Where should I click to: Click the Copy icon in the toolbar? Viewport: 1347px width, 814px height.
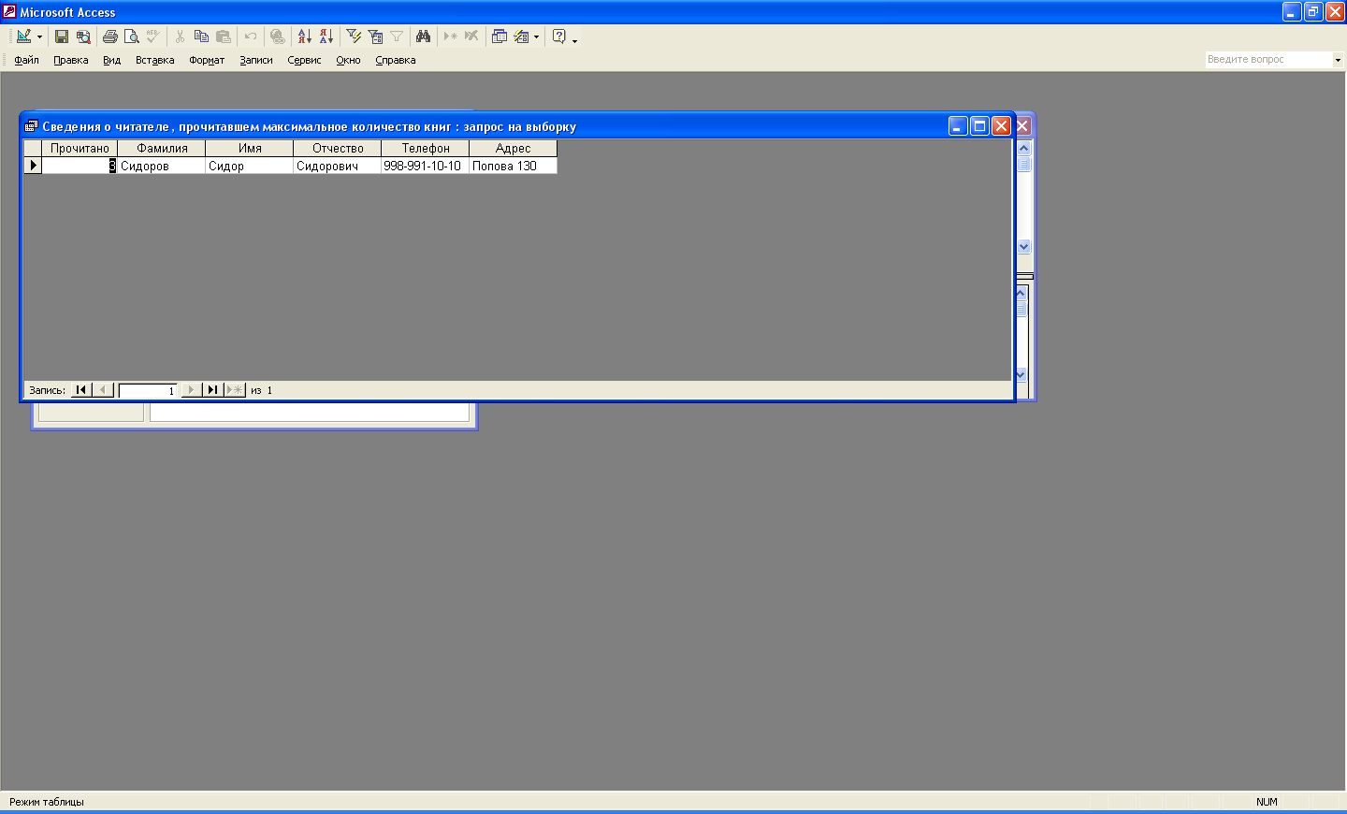tap(201, 36)
